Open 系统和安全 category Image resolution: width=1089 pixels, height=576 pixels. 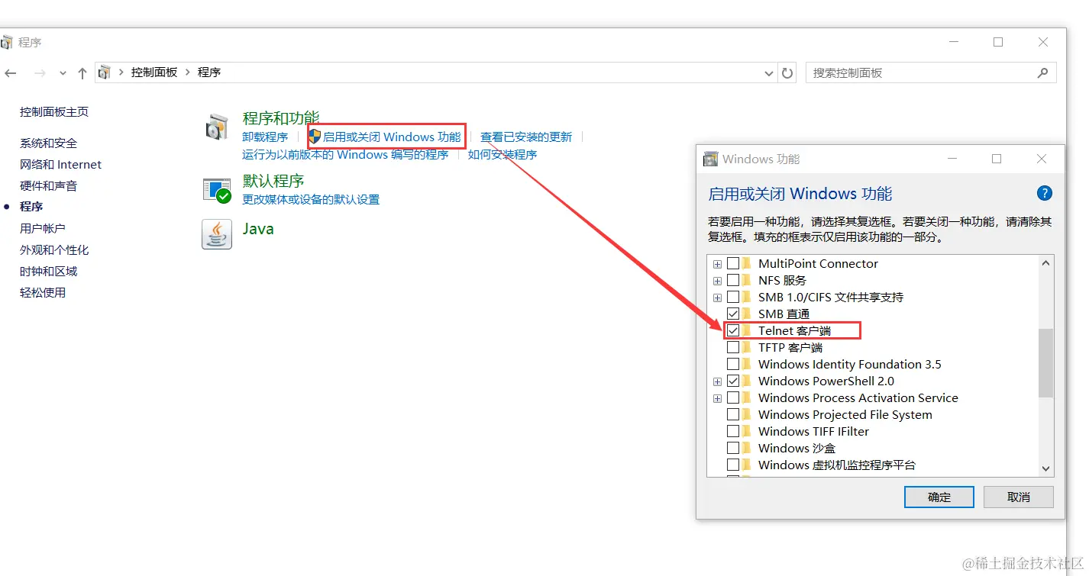pyautogui.click(x=48, y=143)
